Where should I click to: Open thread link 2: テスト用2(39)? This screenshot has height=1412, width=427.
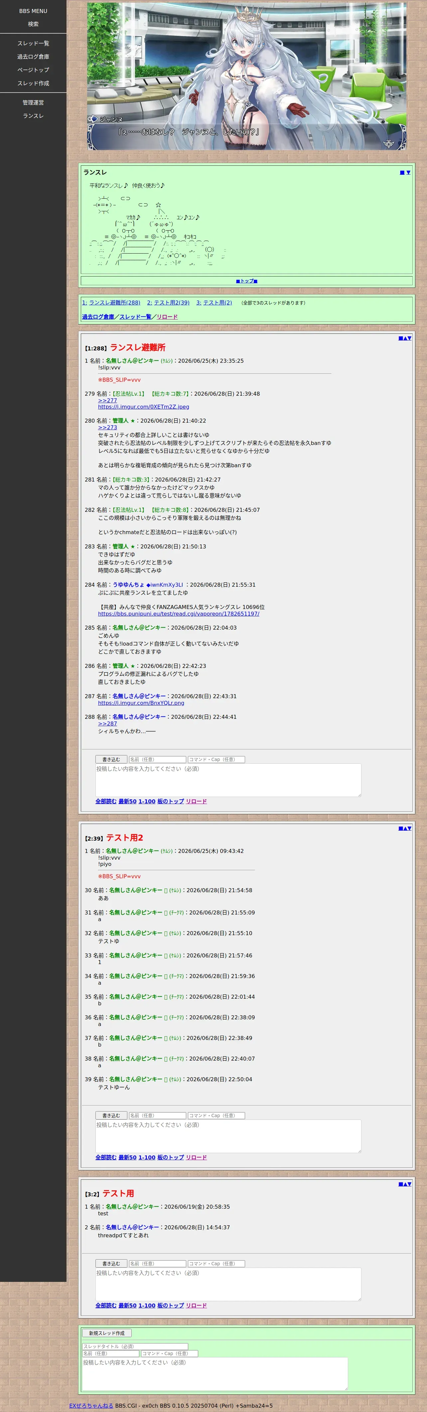(x=168, y=303)
